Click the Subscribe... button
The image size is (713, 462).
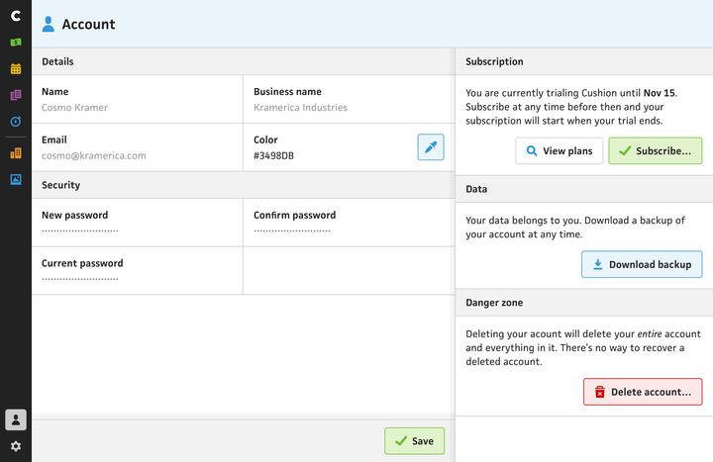pos(656,150)
